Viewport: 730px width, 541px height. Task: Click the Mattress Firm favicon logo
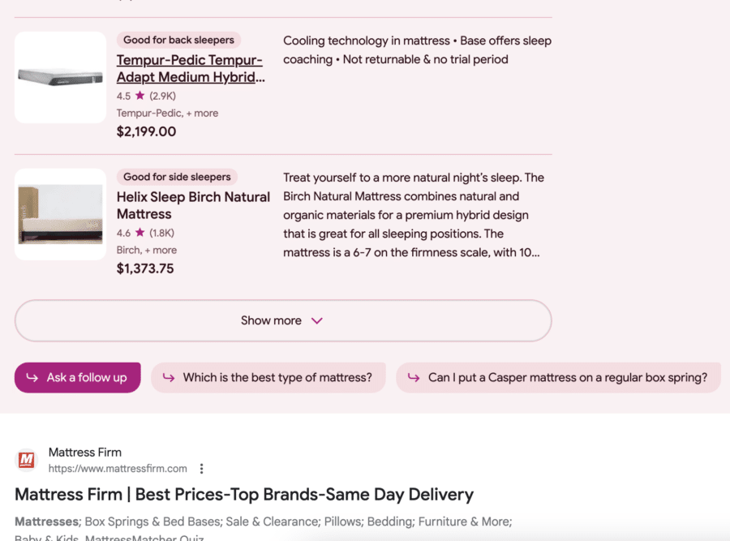26,461
